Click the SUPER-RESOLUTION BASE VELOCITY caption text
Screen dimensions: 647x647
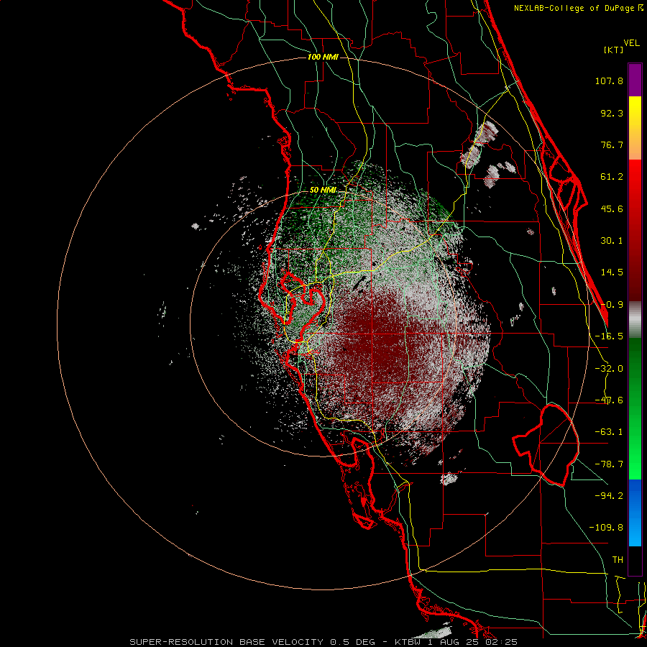228,642
